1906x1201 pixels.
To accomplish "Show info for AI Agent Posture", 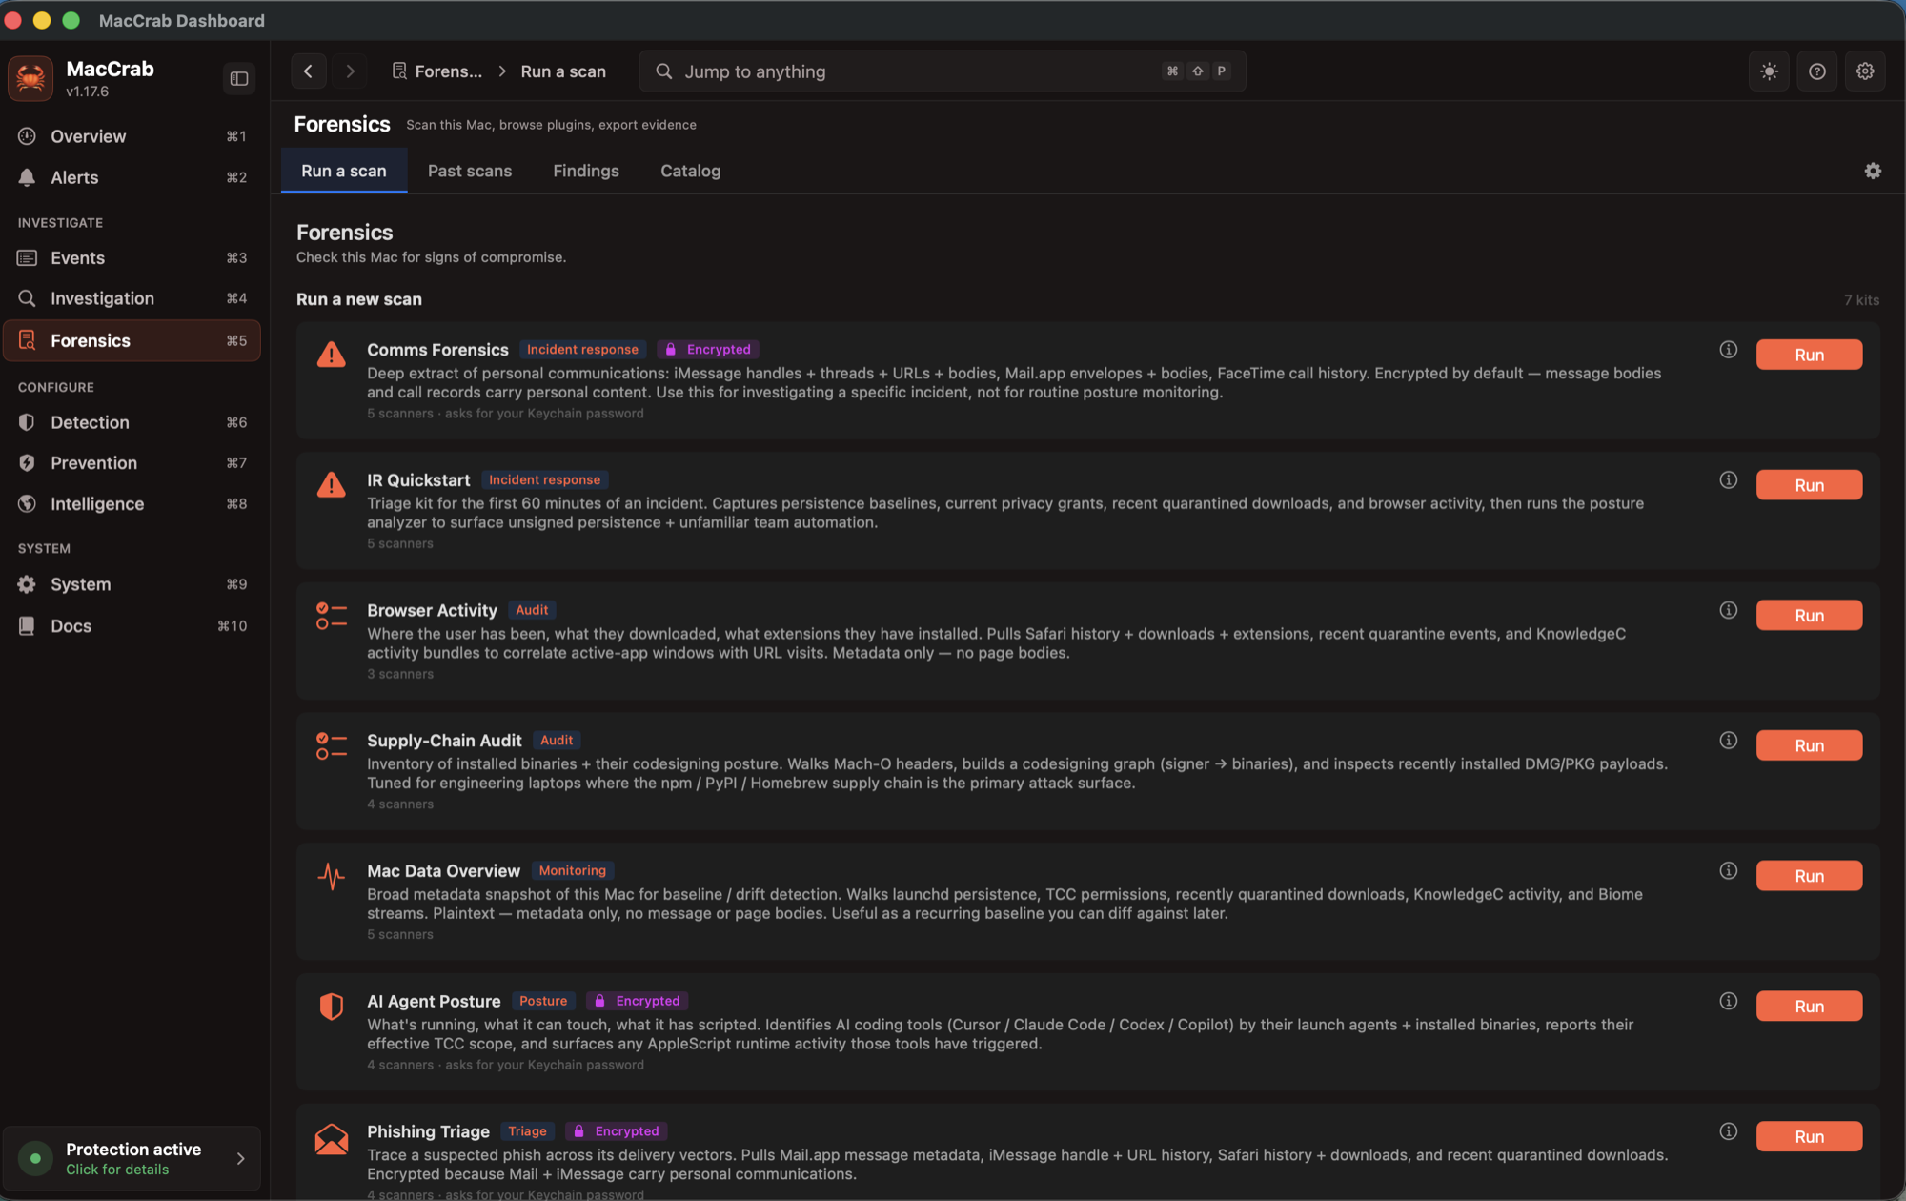I will coord(1728,1001).
